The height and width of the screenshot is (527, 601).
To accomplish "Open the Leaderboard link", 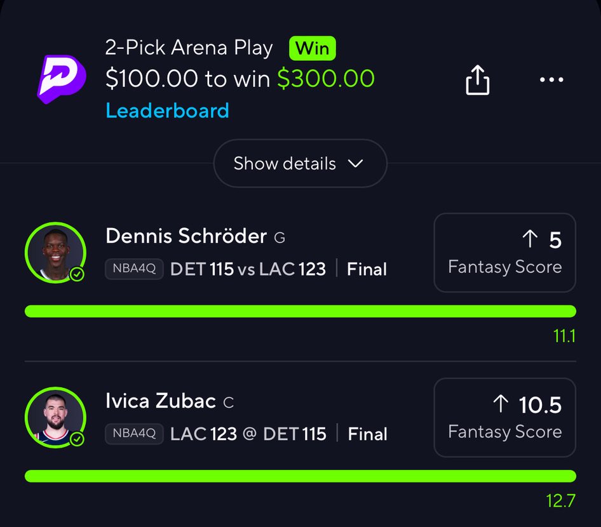I will pos(167,111).
